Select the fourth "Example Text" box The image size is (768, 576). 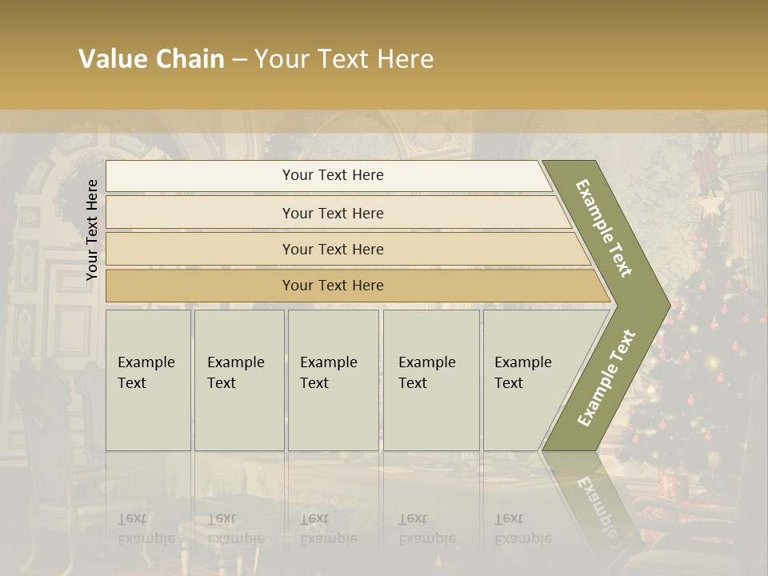[430, 379]
